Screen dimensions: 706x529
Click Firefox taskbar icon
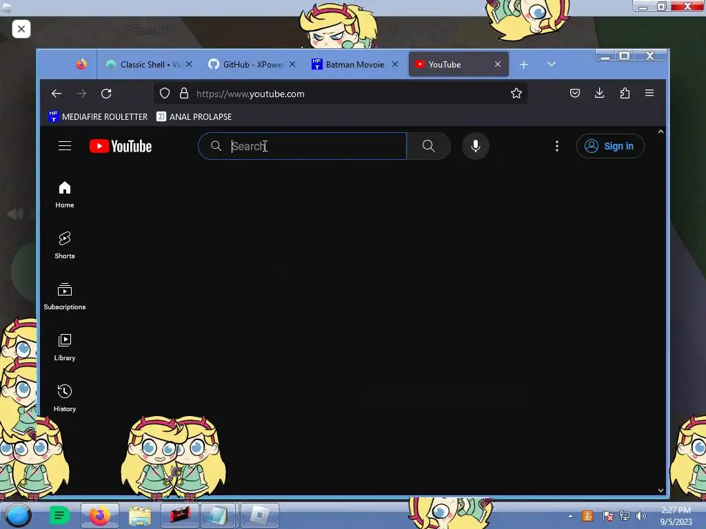click(x=100, y=515)
